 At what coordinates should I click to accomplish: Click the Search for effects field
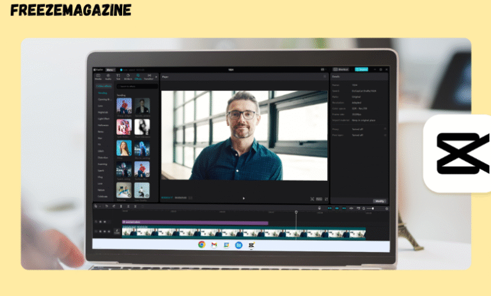pos(137,86)
